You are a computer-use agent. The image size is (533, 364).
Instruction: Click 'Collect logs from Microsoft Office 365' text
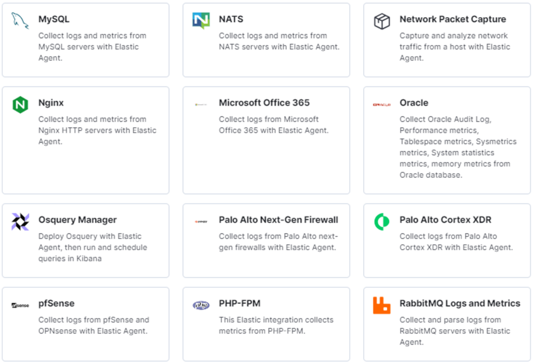click(274, 125)
